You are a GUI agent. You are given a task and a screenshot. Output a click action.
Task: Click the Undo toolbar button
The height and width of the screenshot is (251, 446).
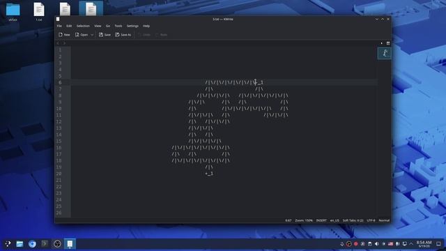pyautogui.click(x=144, y=35)
